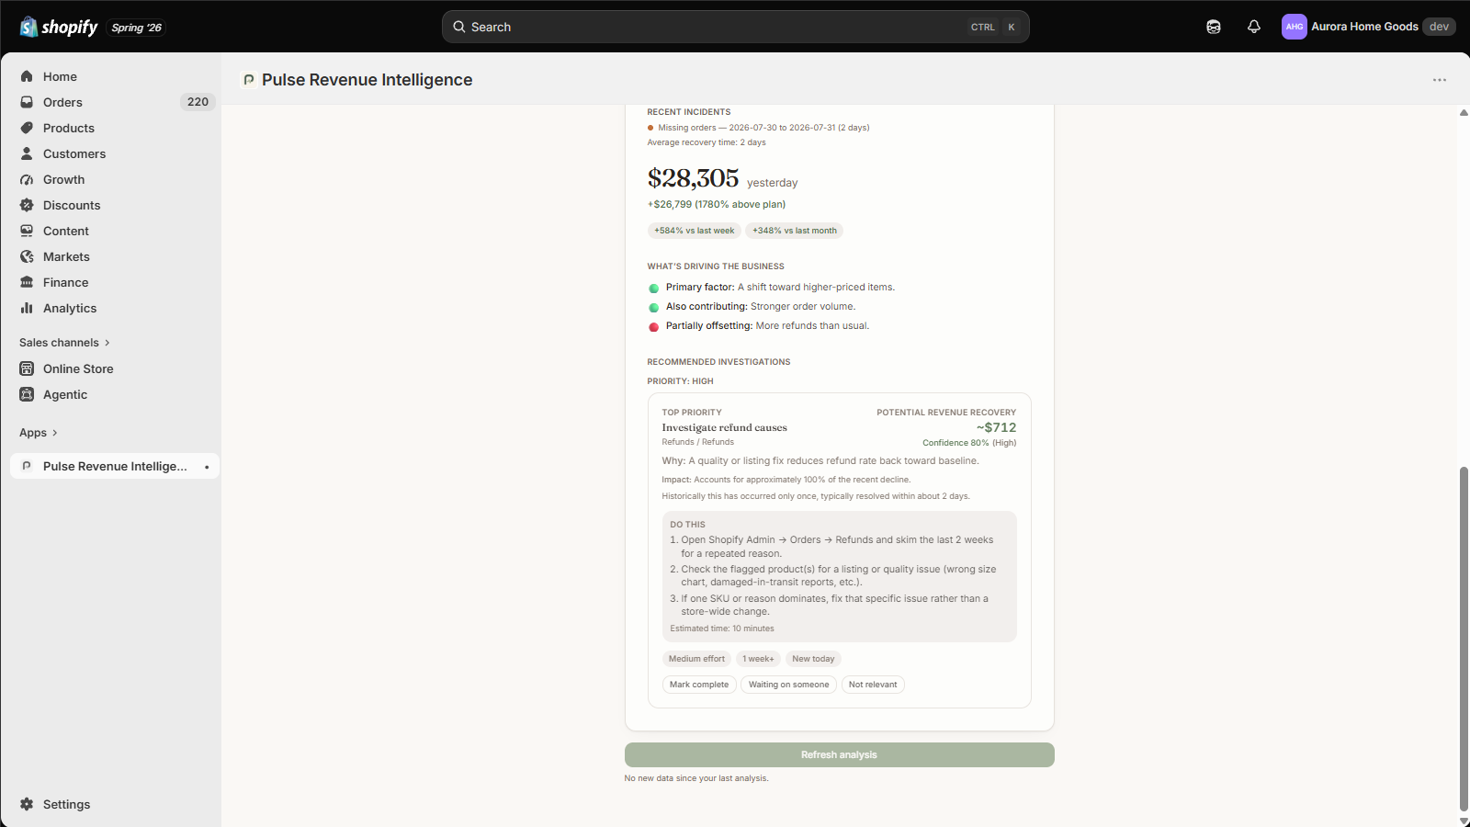
Task: Click the +348% vs last month chip
Action: 795,231
